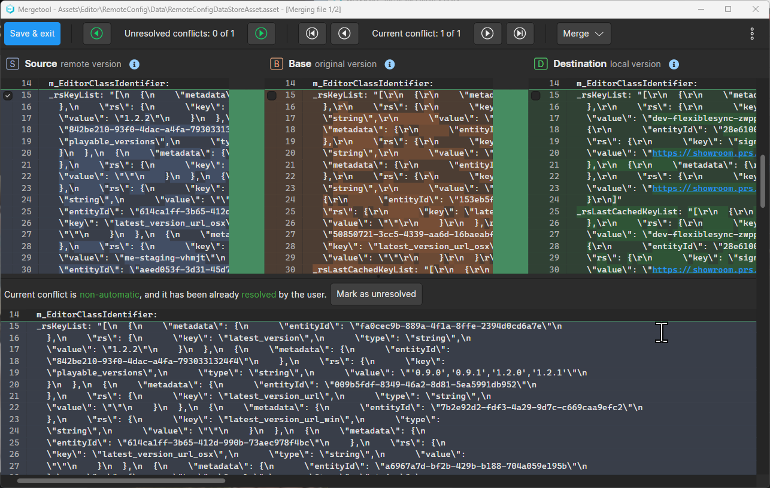Go to the last conflict
The height and width of the screenshot is (488, 770).
520,34
